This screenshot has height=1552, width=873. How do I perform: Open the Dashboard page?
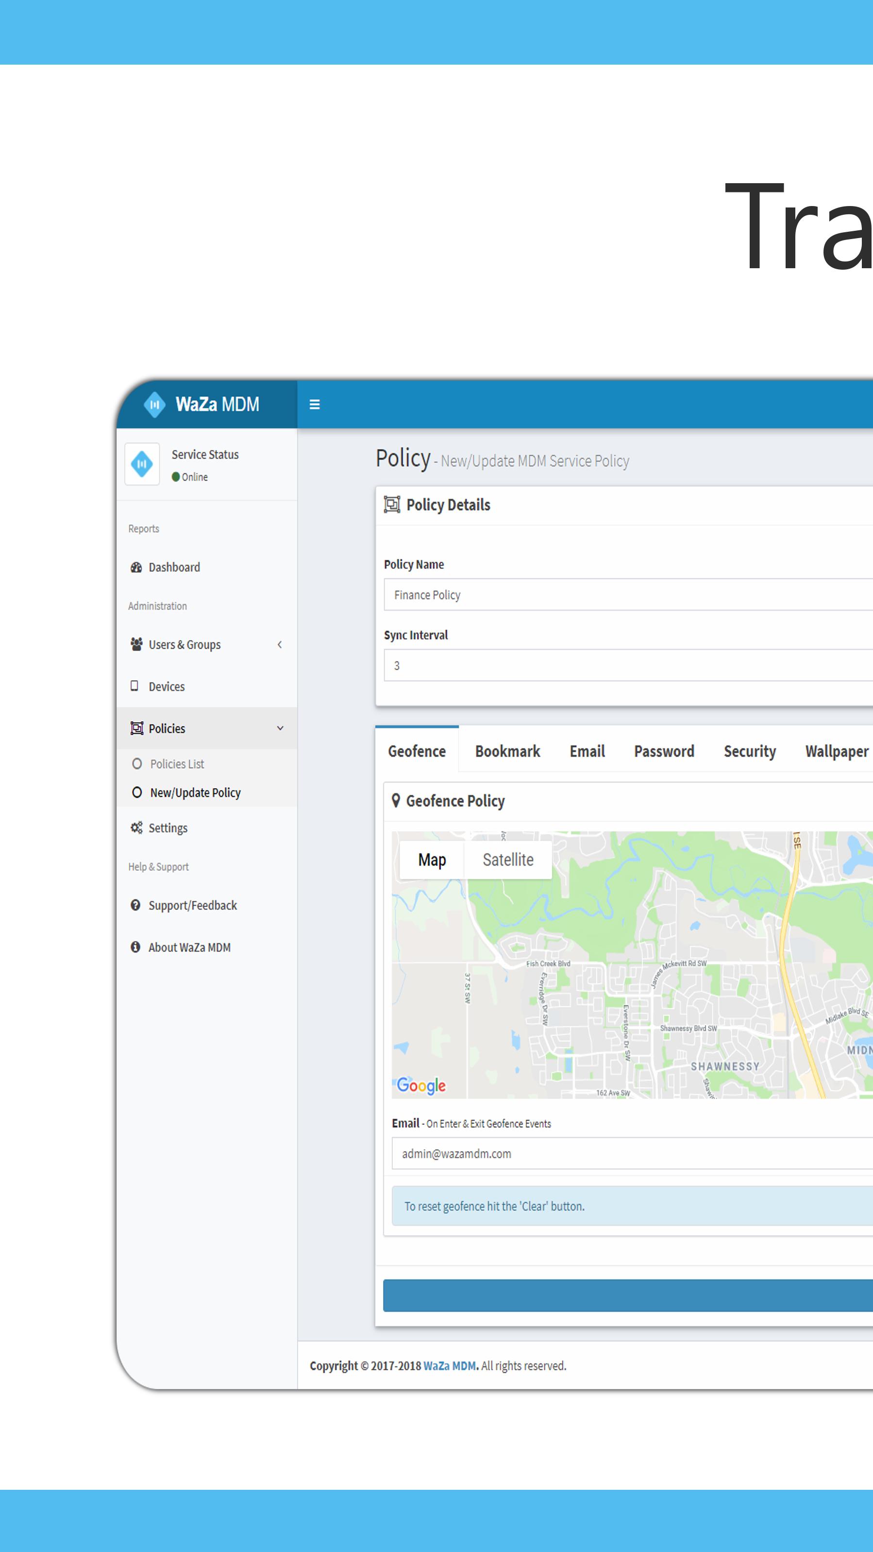tap(206, 567)
